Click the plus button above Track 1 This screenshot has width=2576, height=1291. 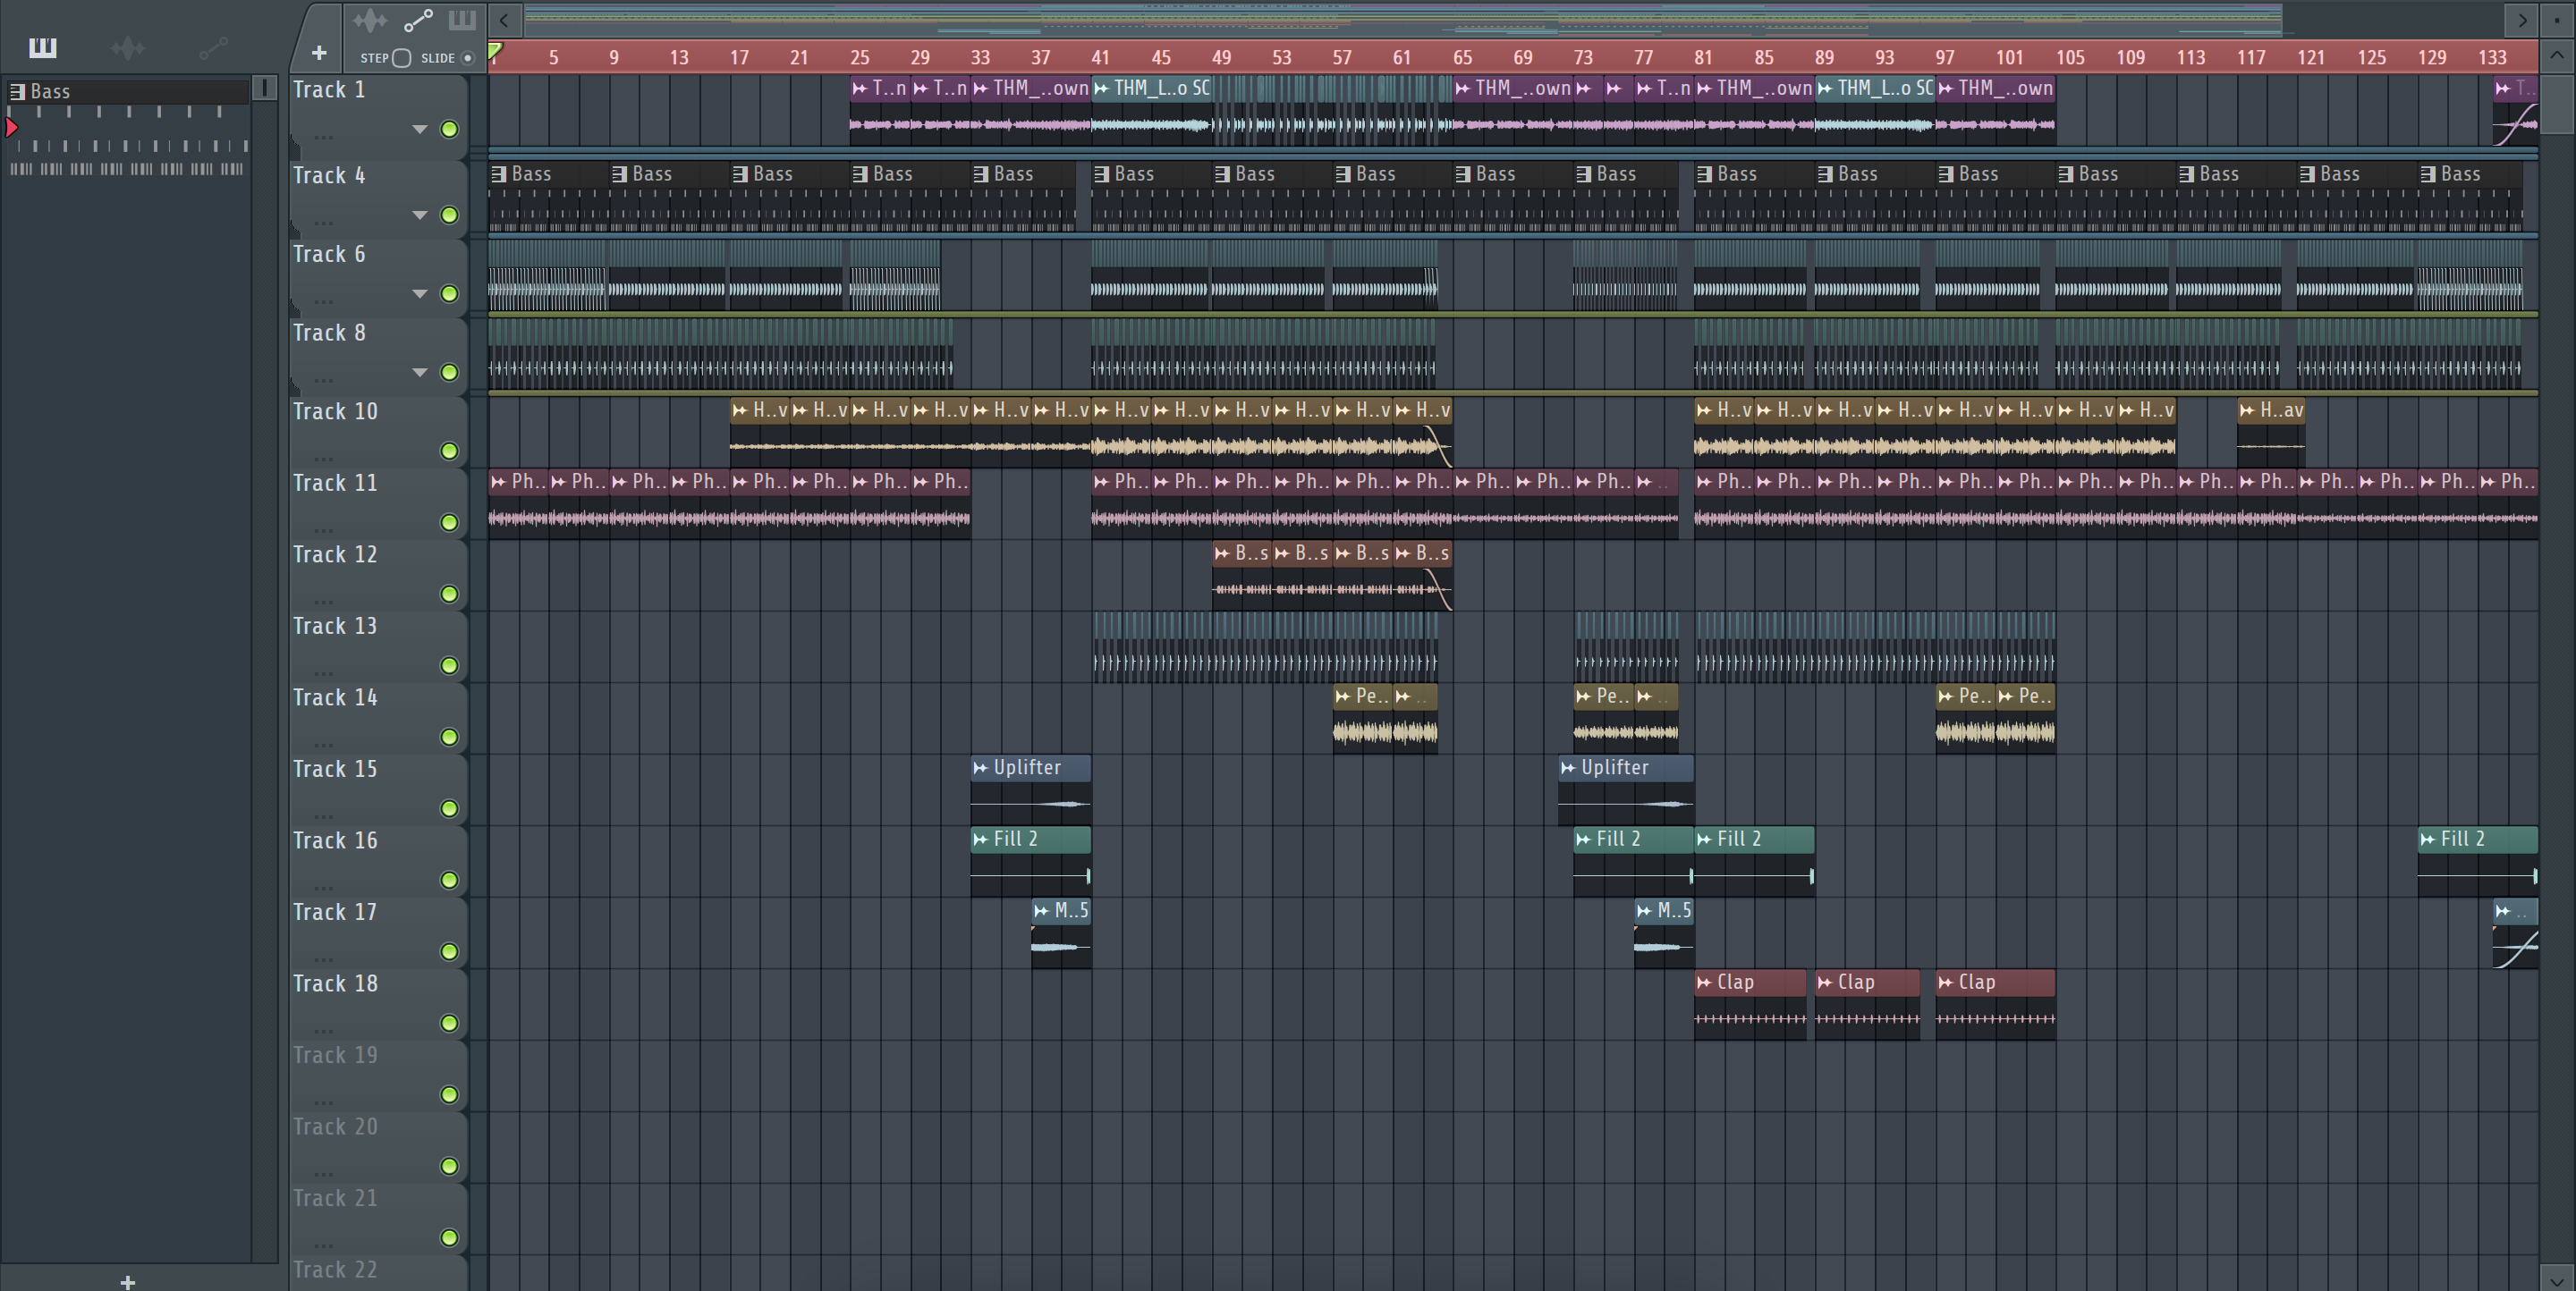point(319,53)
